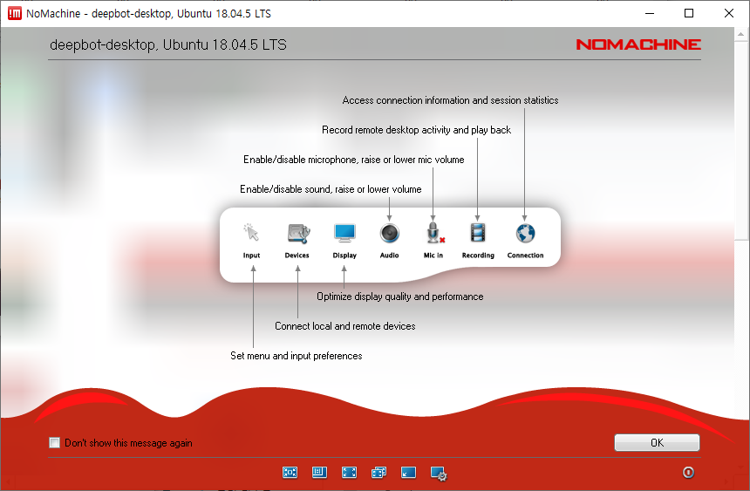Minimize the NoMachine window
Image resolution: width=750 pixels, height=491 pixels.
click(650, 13)
